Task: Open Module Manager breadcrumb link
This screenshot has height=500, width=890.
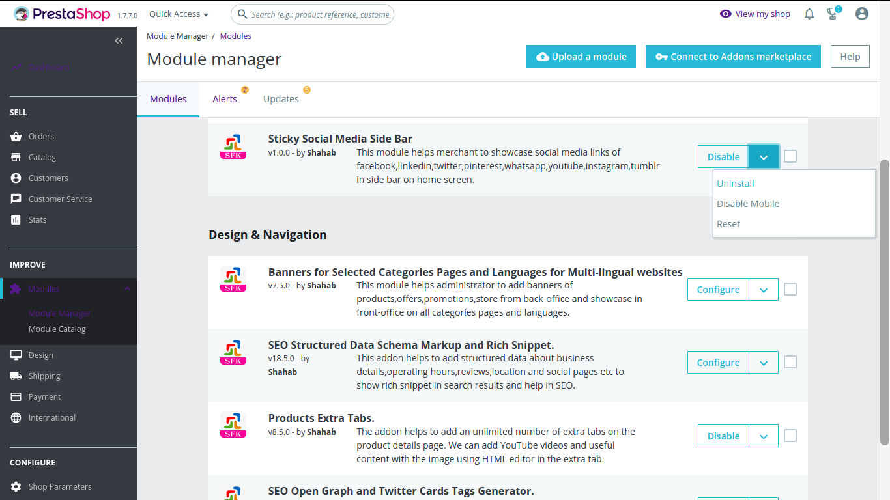Action: tap(178, 36)
